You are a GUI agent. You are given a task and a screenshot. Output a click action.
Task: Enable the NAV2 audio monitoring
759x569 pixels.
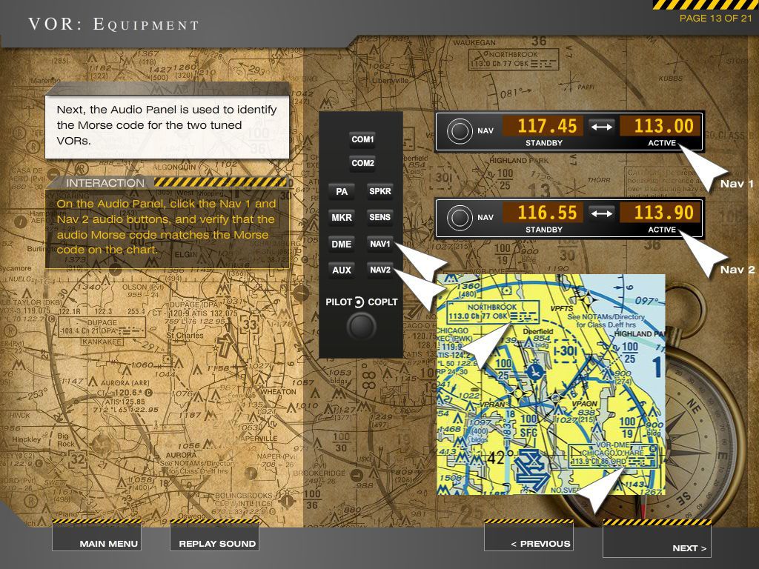click(380, 270)
